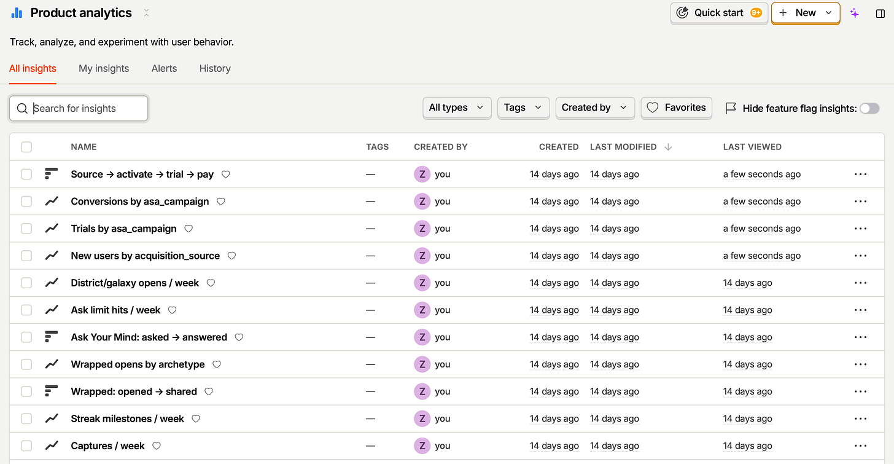894x464 pixels.
Task: Open the side panel layout icon
Action: click(x=880, y=13)
